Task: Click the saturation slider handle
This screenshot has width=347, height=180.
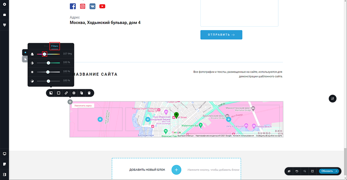Action: coord(48,63)
